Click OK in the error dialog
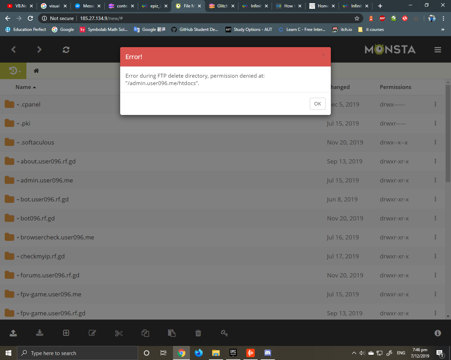Screen dimensions: 451x360 [x=317, y=104]
